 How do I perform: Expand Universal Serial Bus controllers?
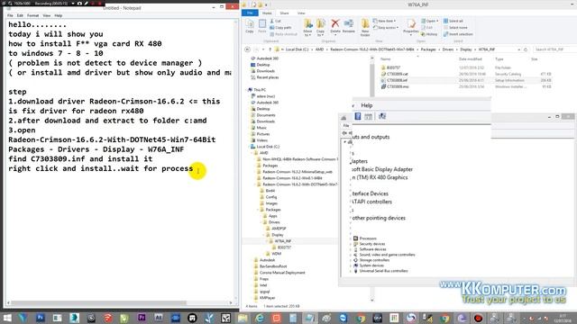click(x=351, y=271)
